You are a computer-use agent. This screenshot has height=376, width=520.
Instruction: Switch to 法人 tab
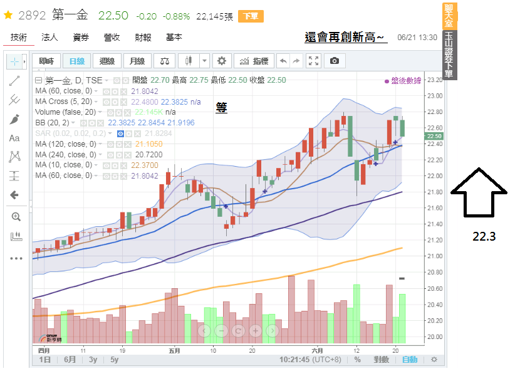[49, 37]
